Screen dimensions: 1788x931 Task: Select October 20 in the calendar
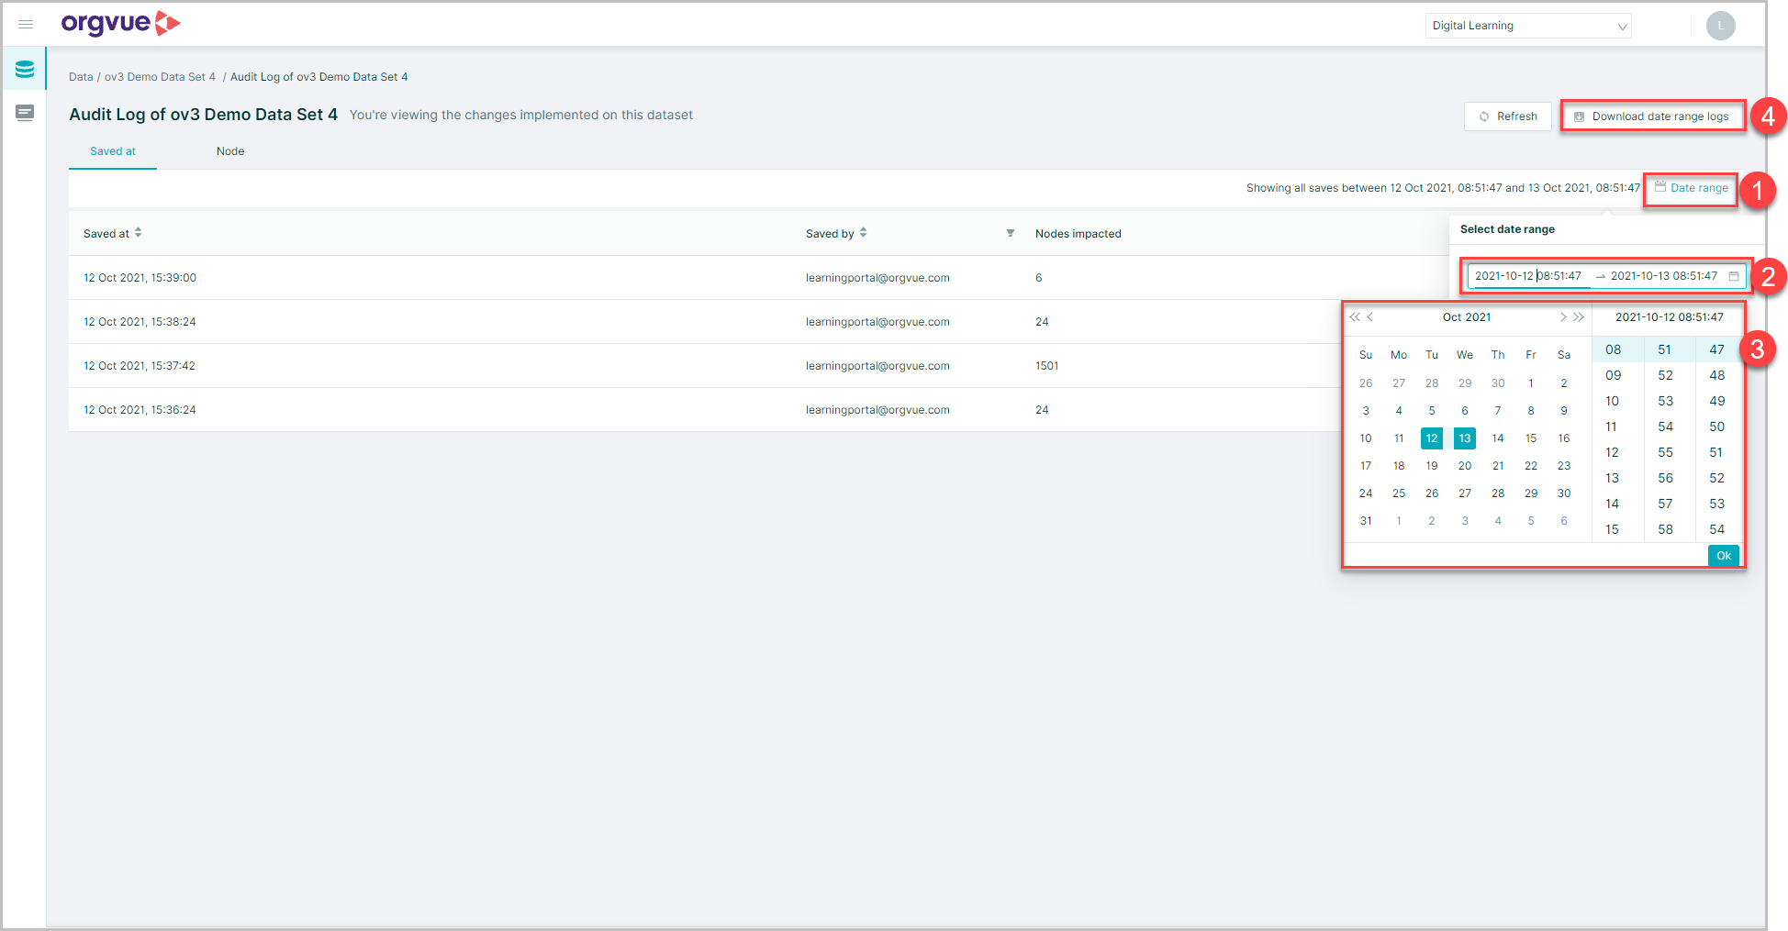click(x=1465, y=466)
